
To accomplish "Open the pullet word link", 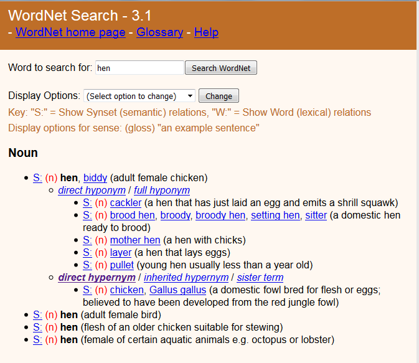I will [121, 265].
